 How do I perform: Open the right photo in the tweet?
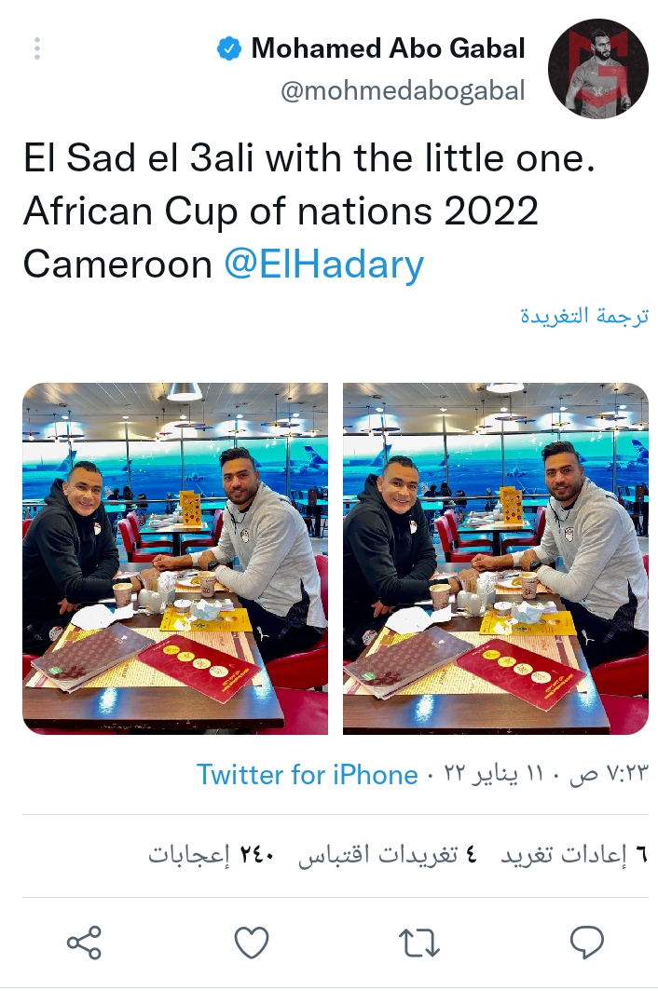pyautogui.click(x=495, y=559)
